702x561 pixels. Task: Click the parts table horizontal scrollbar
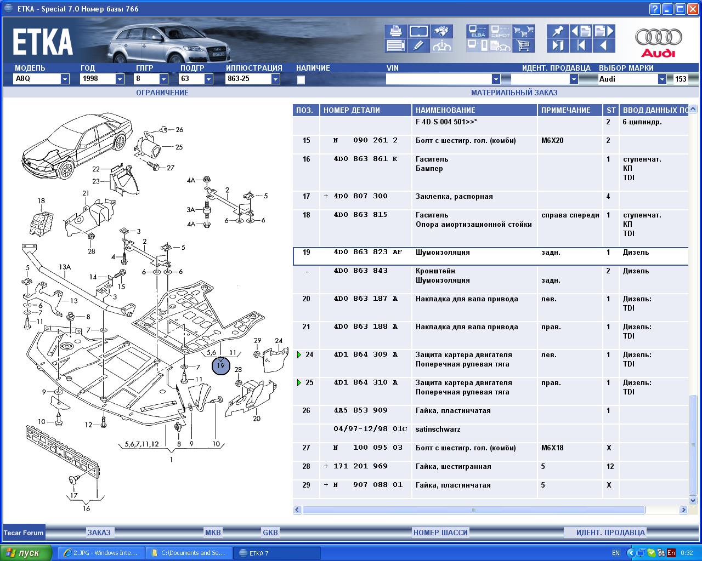click(474, 510)
